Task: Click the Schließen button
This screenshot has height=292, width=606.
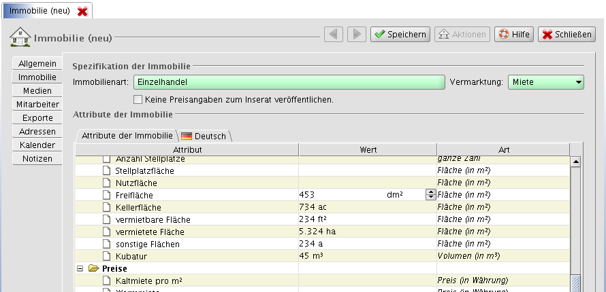Action: coord(567,34)
